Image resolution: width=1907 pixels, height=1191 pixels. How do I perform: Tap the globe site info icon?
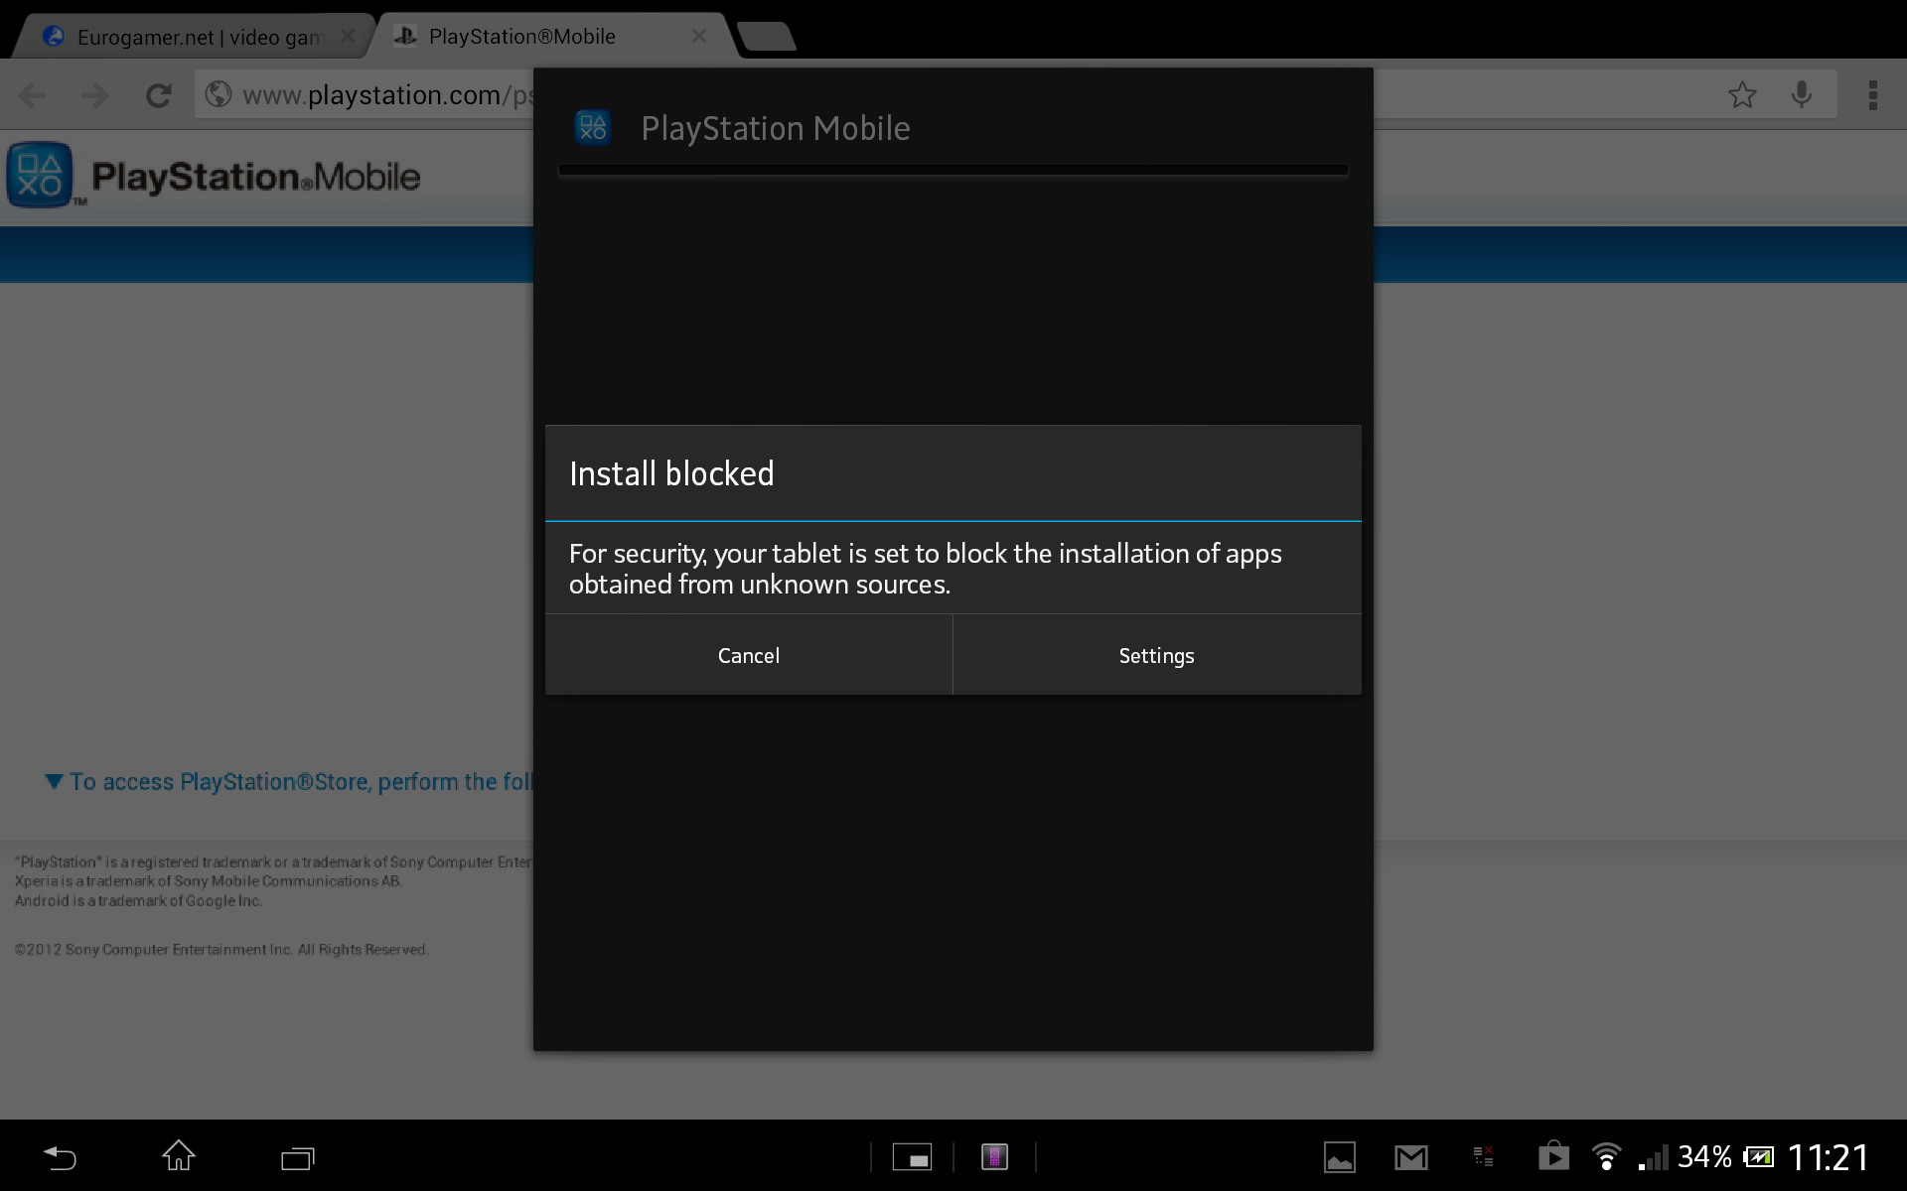coord(219,94)
